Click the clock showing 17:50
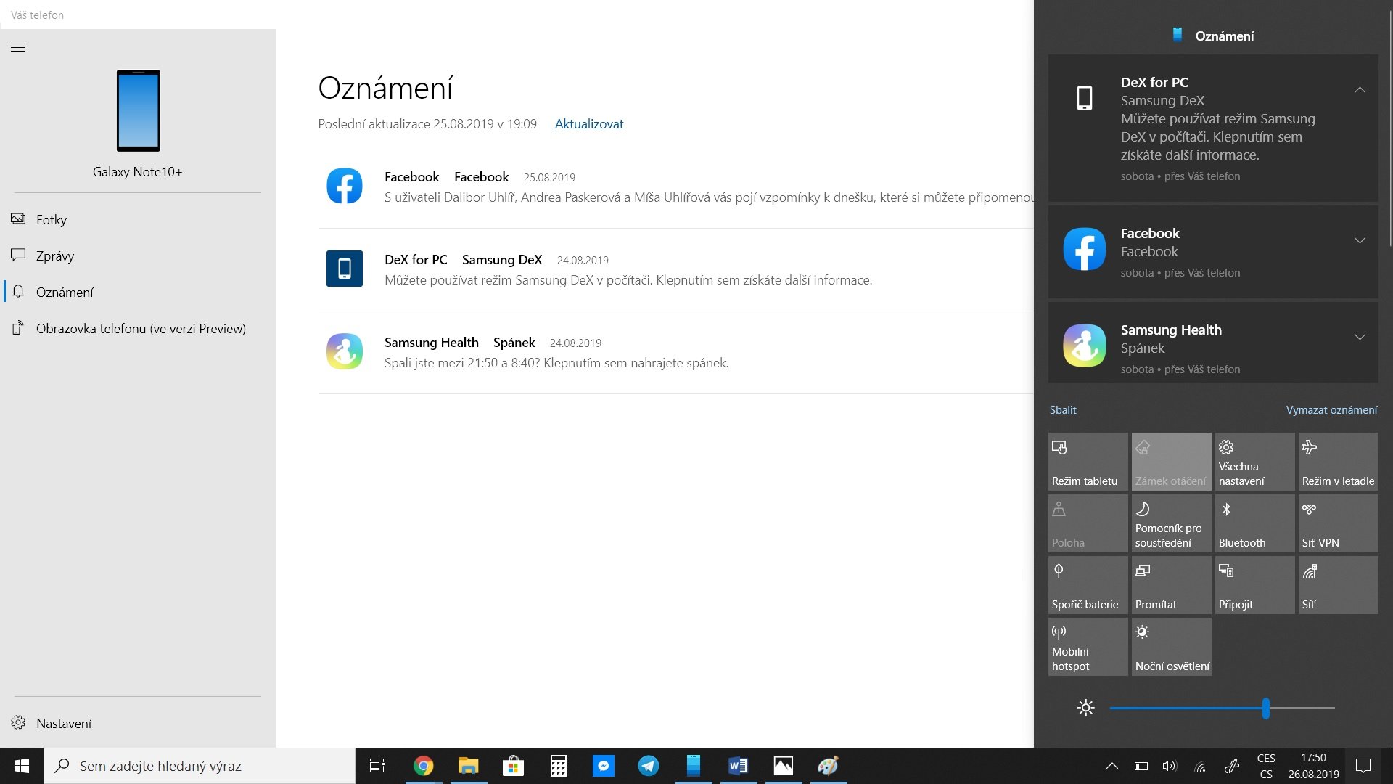Viewport: 1393px width, 784px height. click(x=1313, y=766)
